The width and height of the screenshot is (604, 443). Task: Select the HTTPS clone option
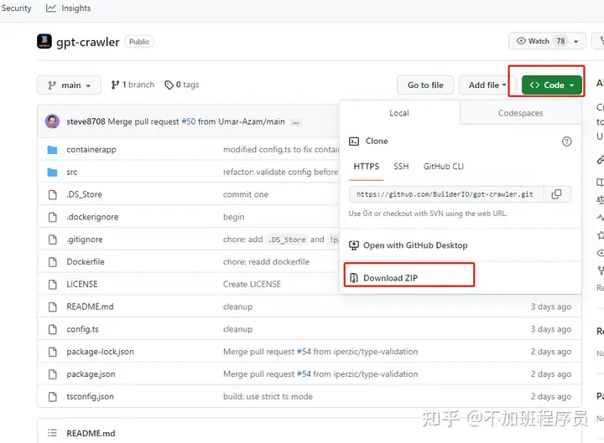(x=367, y=167)
